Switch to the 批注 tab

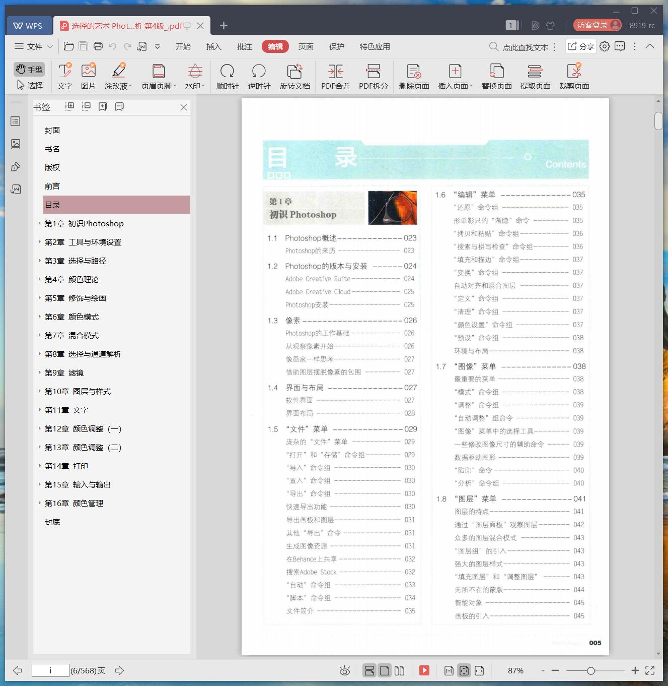pyautogui.click(x=245, y=46)
